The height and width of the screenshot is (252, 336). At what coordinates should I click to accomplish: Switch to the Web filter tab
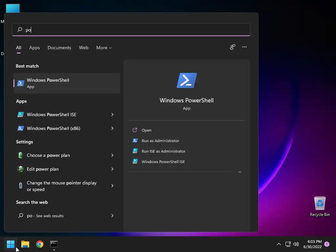[x=84, y=48]
